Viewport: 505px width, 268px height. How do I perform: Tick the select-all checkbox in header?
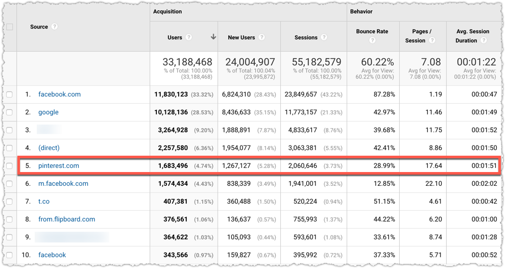pyautogui.click(x=10, y=27)
